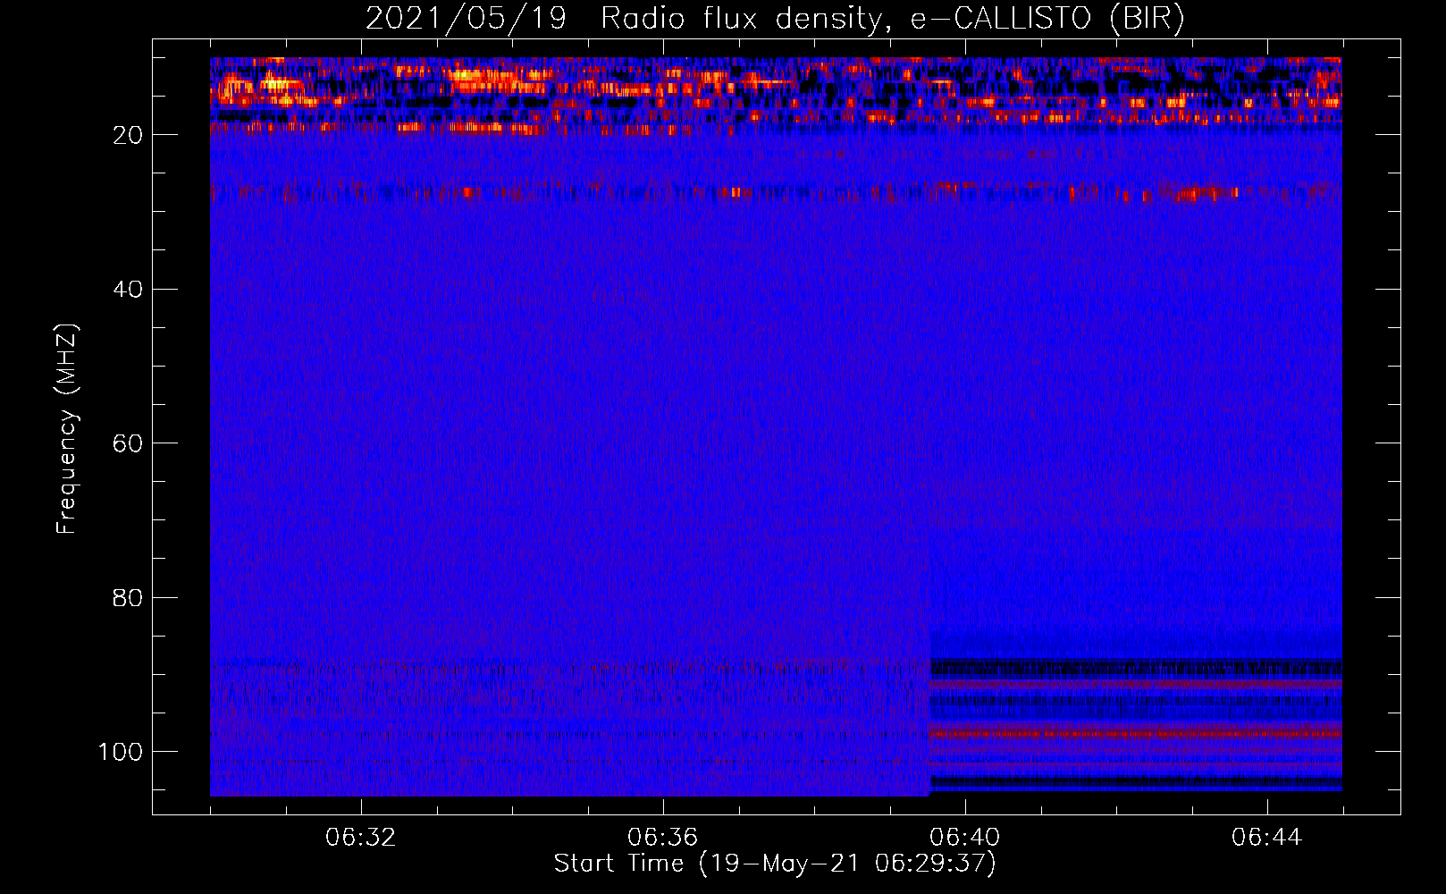Click the 40 MHz frequency tick label
The image size is (1446, 894).
tap(129, 290)
